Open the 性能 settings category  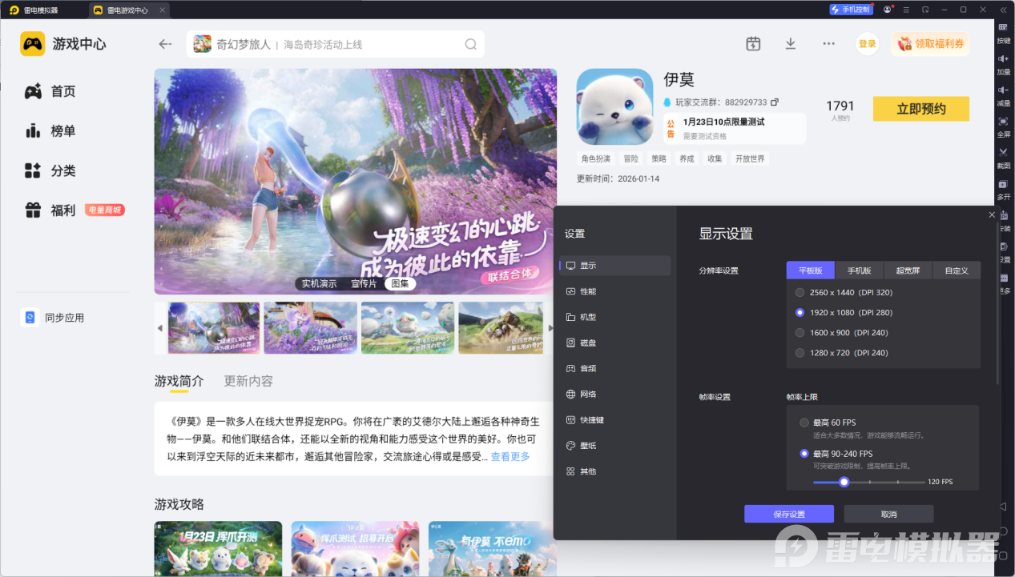[587, 291]
